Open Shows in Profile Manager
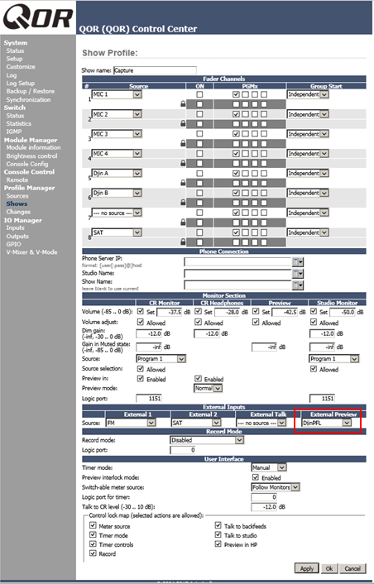 17,203
